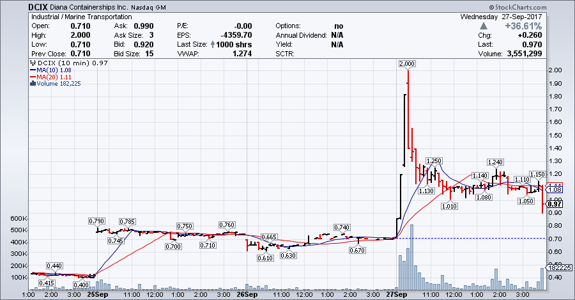This screenshot has height=300, width=575.
Task: Click the 1.240 afternoon peak label
Action: 495,162
